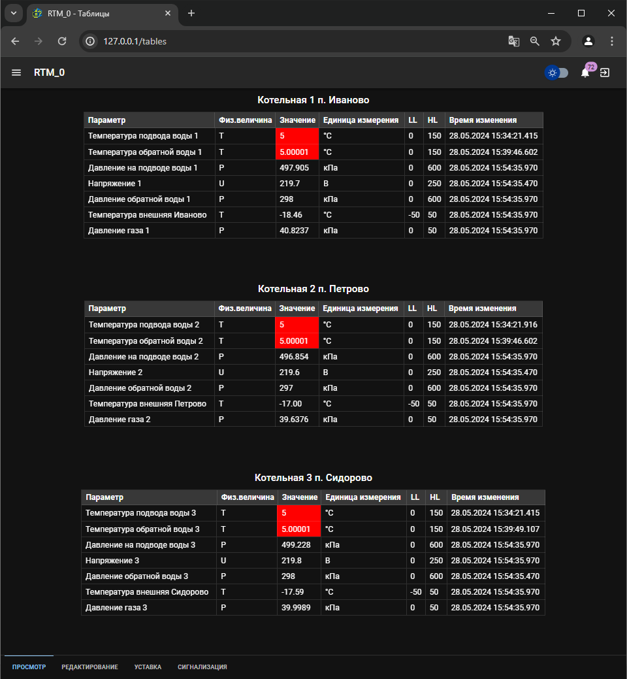The width and height of the screenshot is (627, 679).
Task: Go back with browser back arrow
Action: click(15, 41)
